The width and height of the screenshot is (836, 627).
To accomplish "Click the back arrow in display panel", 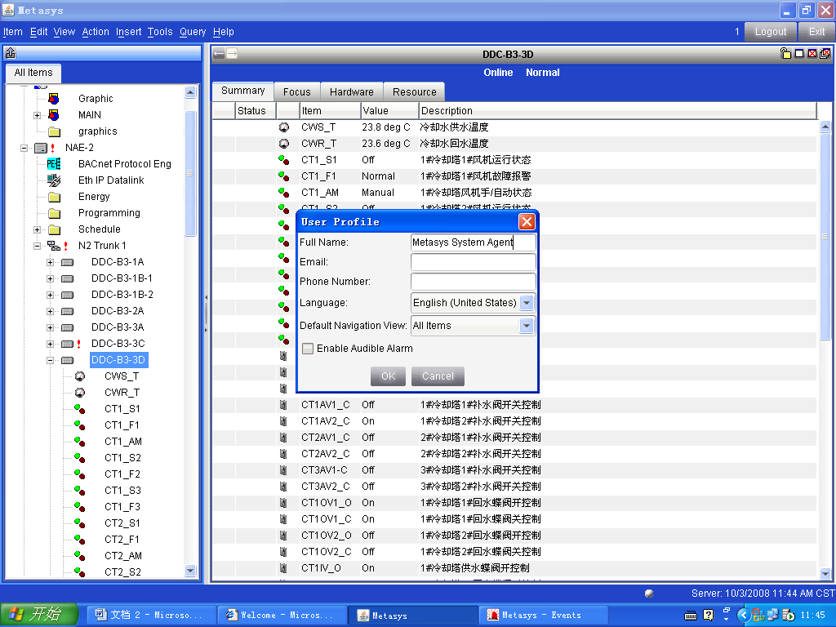I will (x=219, y=54).
